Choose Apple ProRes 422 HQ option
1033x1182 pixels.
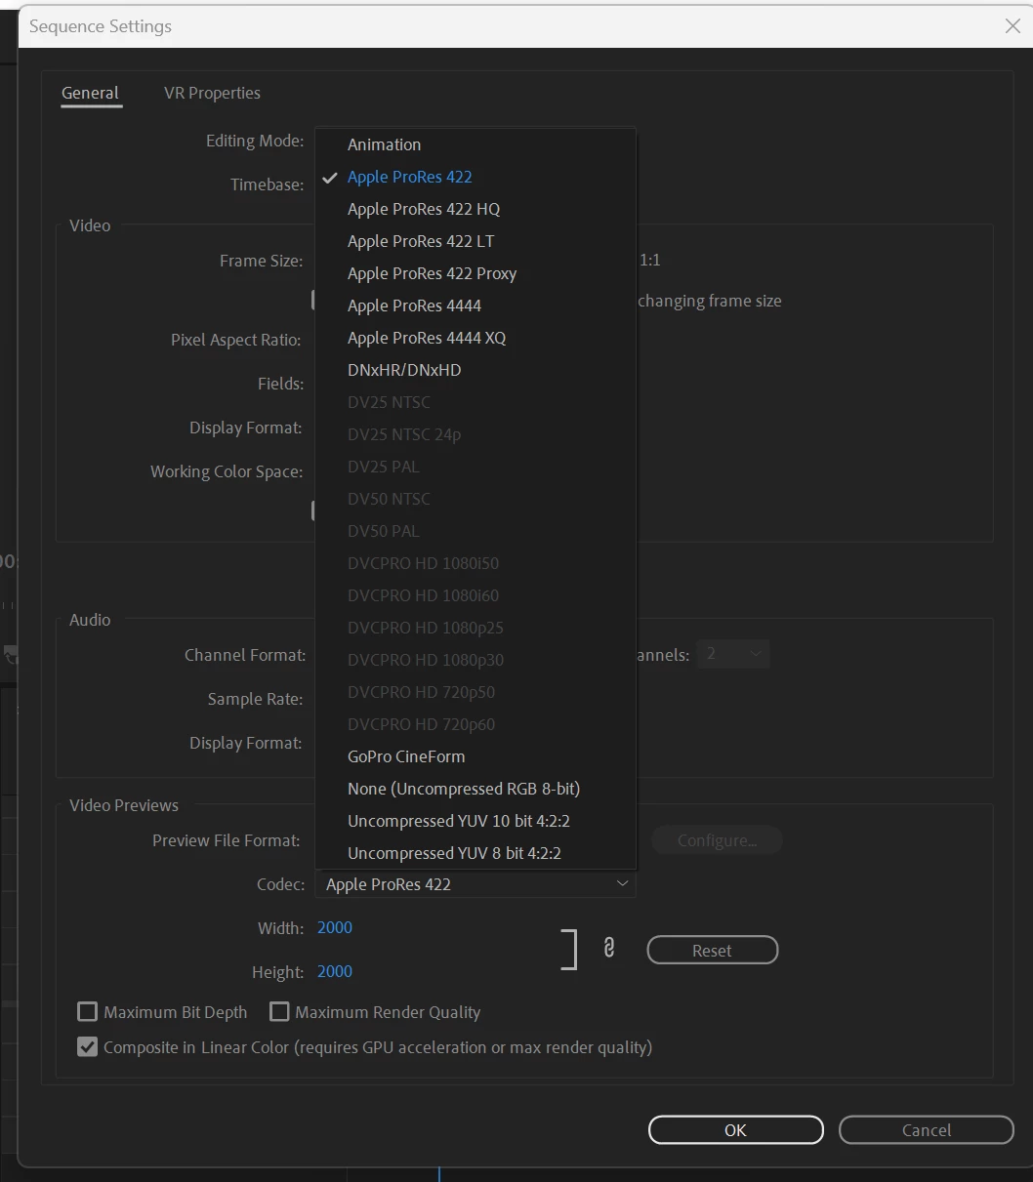(475, 209)
